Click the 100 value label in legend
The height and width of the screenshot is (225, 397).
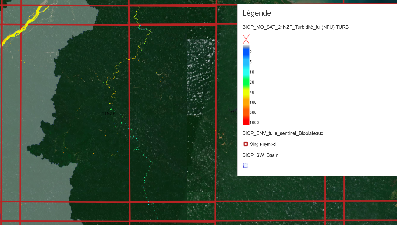click(253, 102)
